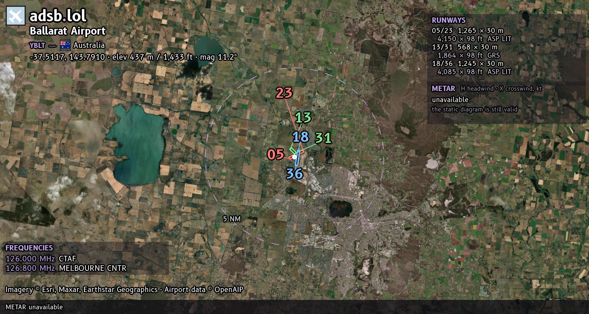
Task: Click the 05/23 1,265 × 30 m row
Action: coord(467,31)
